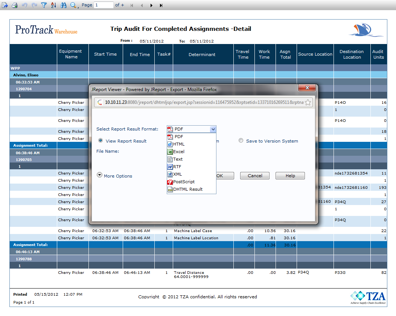Select Text from the format list
The width and height of the screenshot is (396, 316).
(192, 159)
